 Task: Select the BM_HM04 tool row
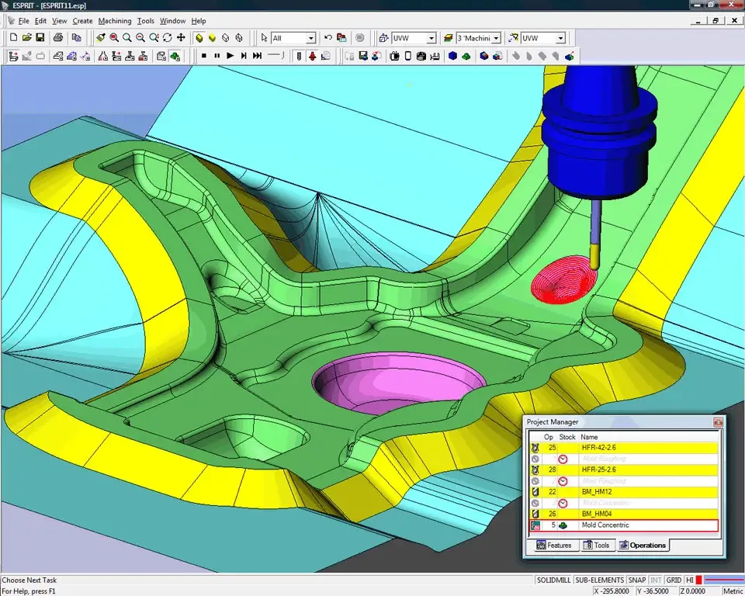click(x=624, y=514)
